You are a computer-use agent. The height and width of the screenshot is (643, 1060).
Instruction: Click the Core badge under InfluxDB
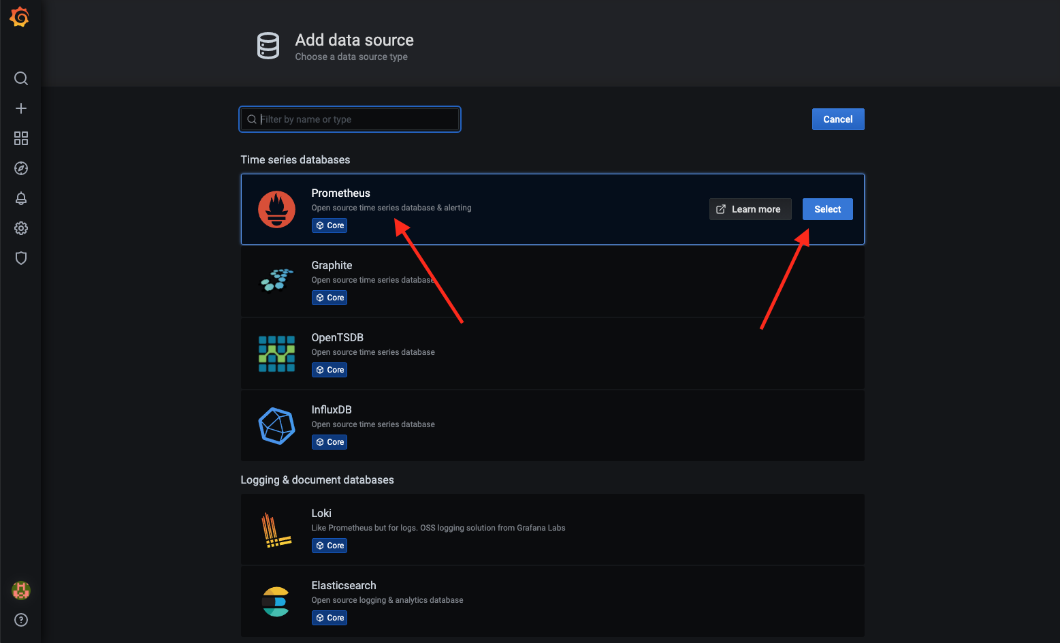click(330, 442)
